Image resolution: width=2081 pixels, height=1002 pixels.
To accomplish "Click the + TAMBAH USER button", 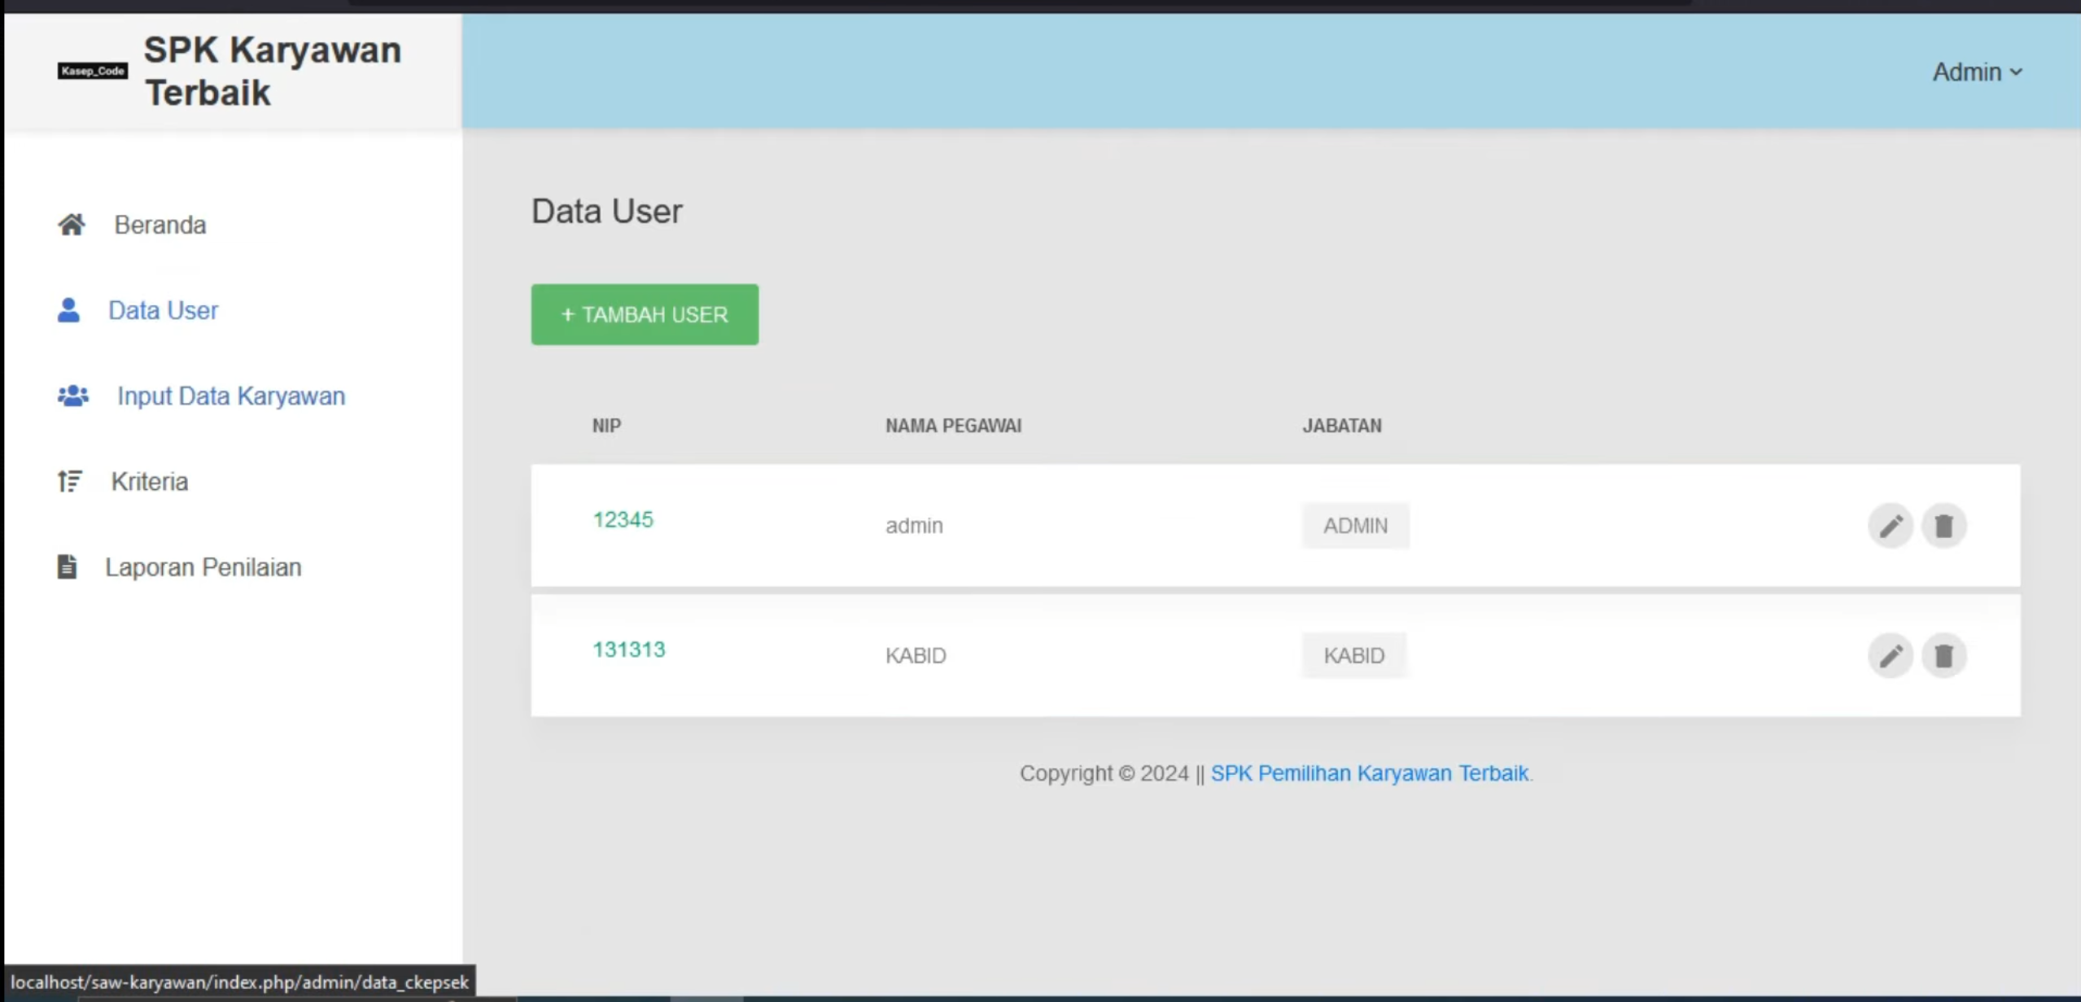I will click(645, 314).
